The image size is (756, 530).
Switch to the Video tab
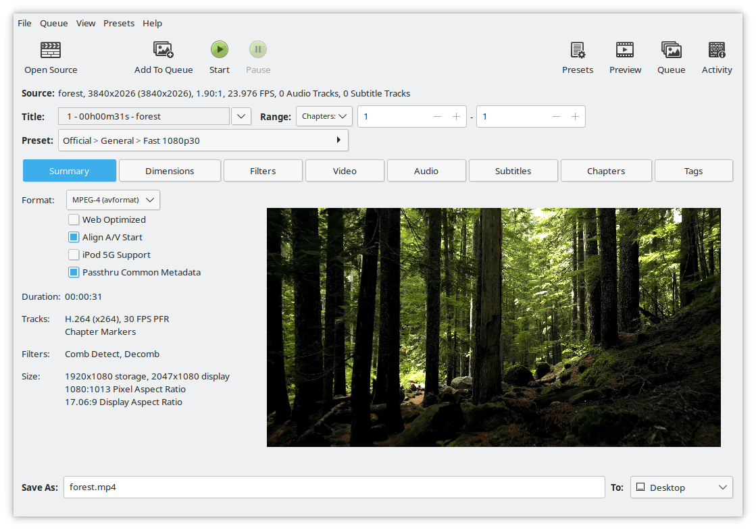pyautogui.click(x=345, y=171)
